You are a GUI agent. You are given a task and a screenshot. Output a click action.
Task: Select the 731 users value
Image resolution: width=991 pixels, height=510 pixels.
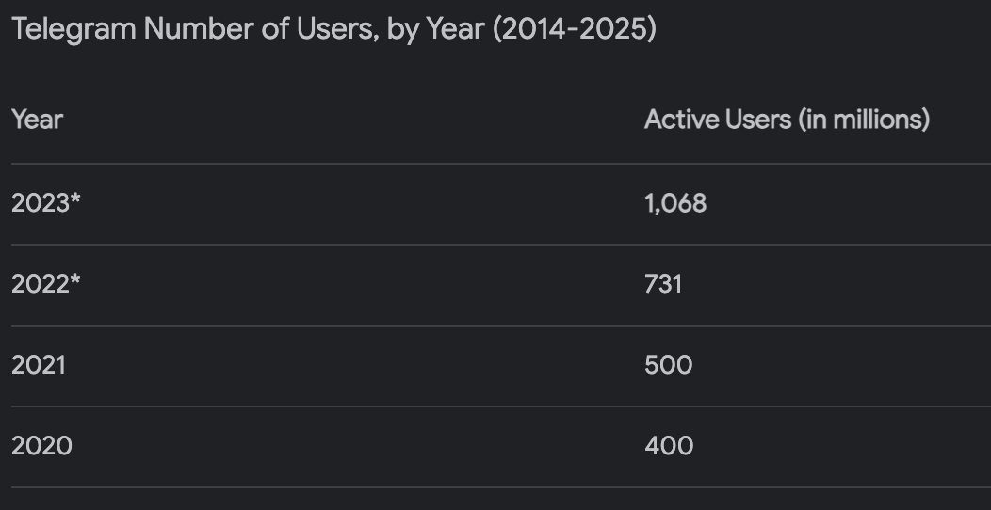pos(663,283)
